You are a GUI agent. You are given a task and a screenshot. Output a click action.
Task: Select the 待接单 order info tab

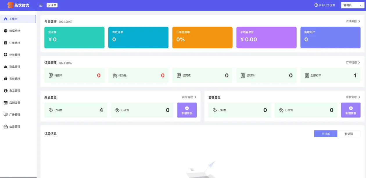pos(326,134)
